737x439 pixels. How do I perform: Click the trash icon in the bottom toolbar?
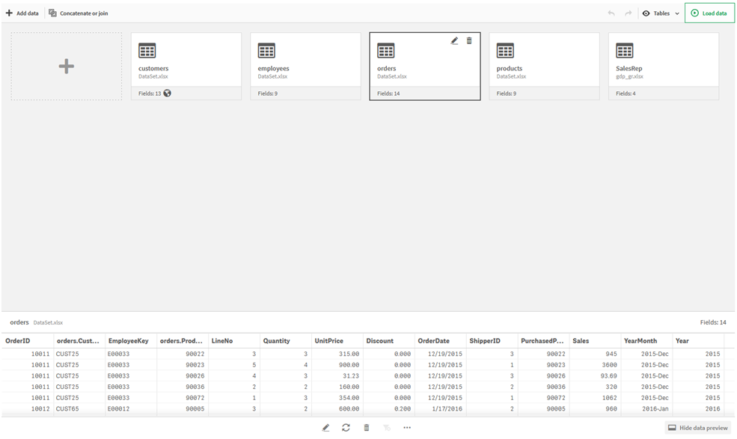pyautogui.click(x=366, y=427)
